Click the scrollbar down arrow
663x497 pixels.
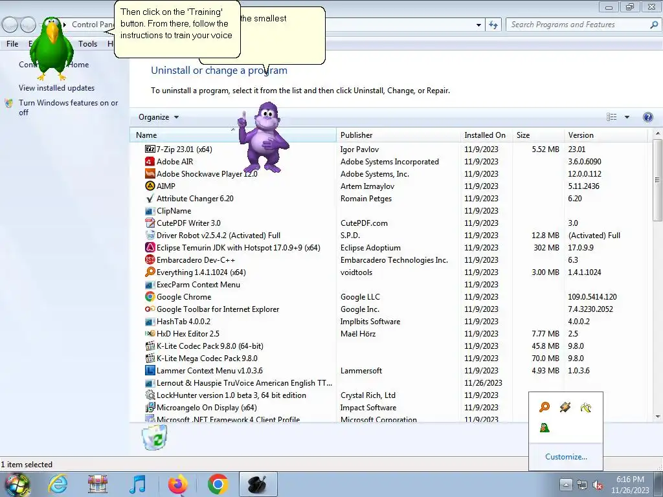click(x=657, y=417)
